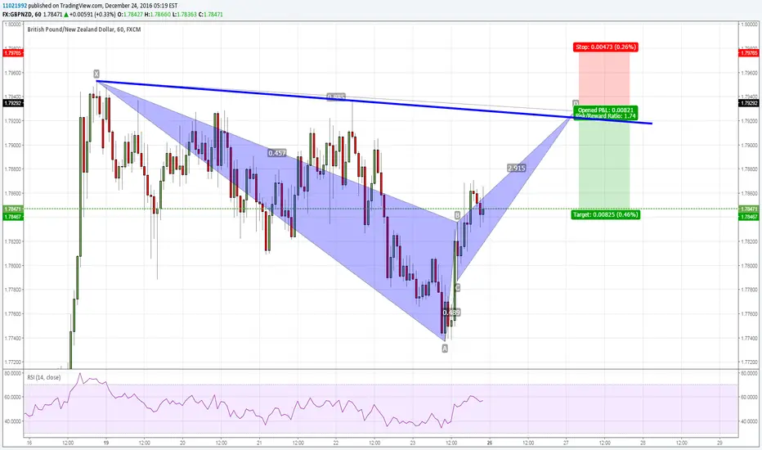762x450 pixels.
Task: Click the 0.885 ratio label on the pattern
Action: [x=336, y=97]
